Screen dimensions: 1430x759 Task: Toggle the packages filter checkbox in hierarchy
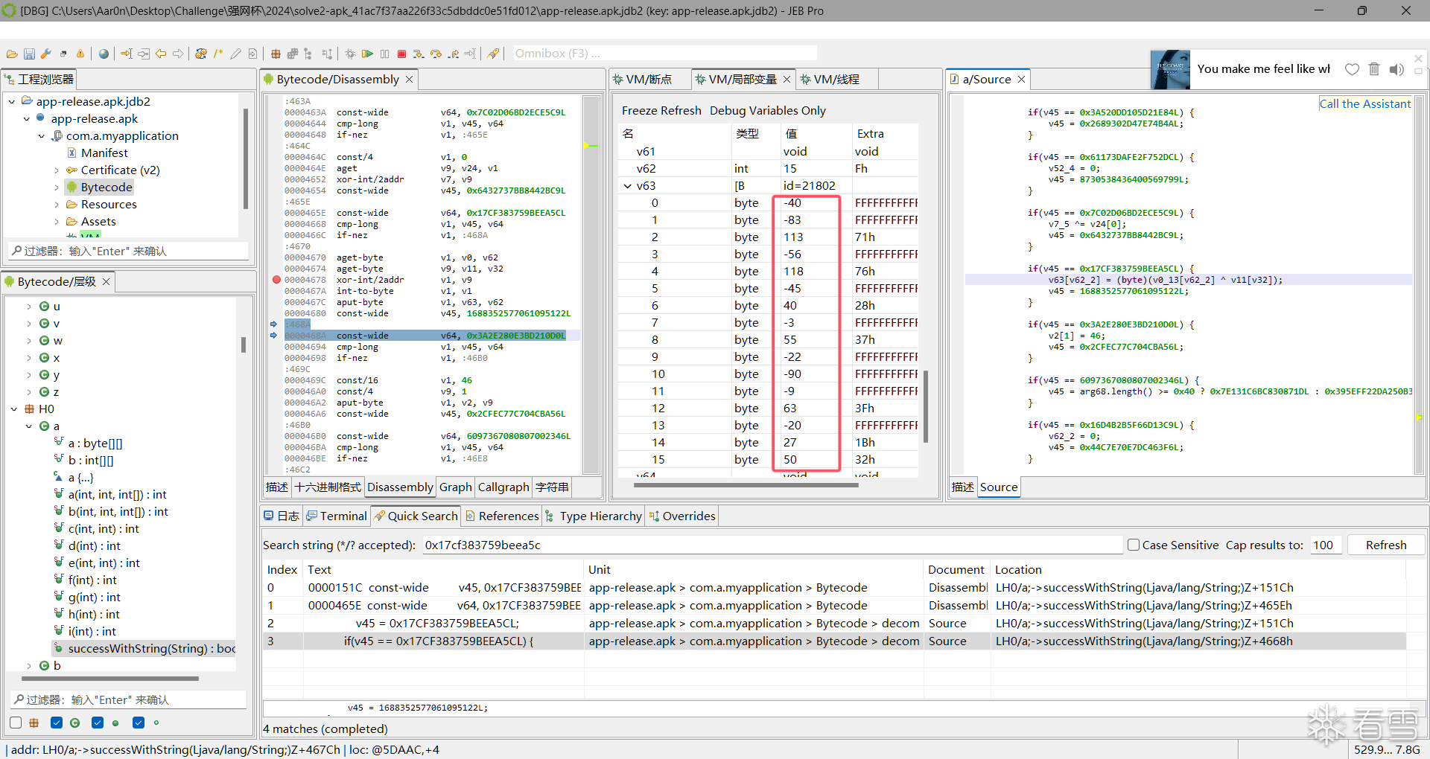16,723
